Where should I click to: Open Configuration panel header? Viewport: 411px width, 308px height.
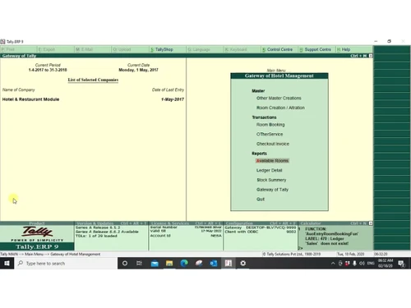(x=261, y=223)
